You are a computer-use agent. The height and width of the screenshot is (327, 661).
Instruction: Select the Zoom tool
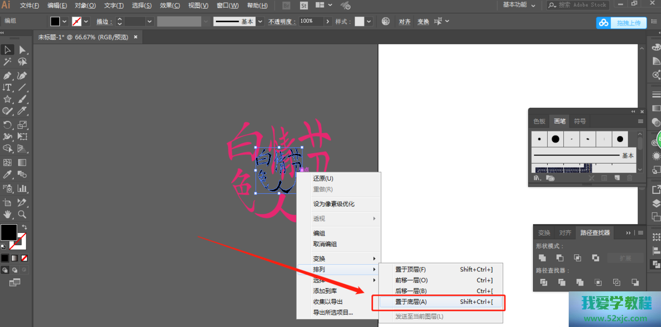pyautogui.click(x=22, y=215)
